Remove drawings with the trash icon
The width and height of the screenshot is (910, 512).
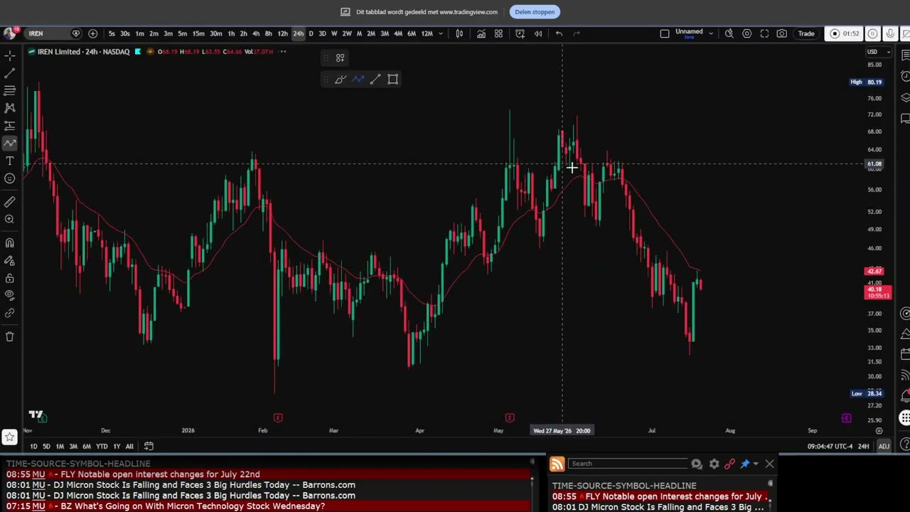10,336
